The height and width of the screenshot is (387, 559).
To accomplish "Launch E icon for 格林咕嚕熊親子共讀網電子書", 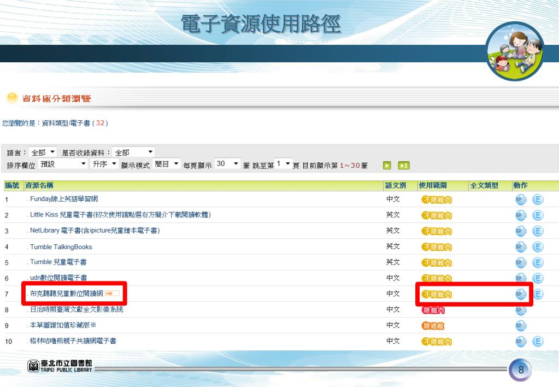I will pyautogui.click(x=538, y=341).
